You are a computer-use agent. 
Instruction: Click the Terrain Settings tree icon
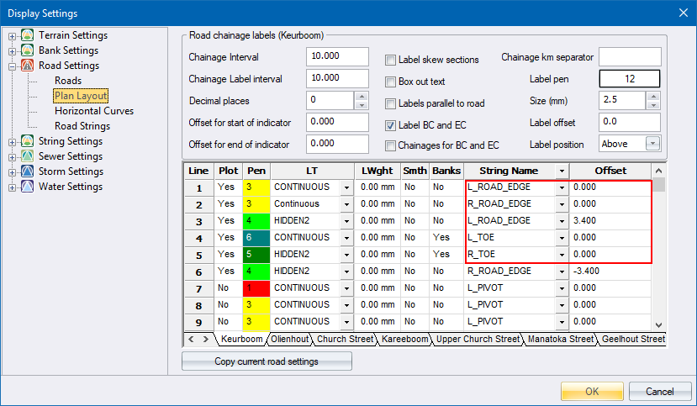pyautogui.click(x=28, y=35)
